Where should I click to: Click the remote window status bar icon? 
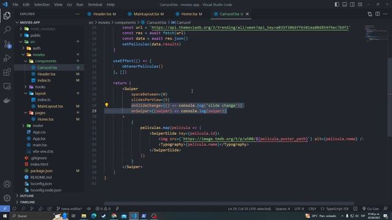click(5, 208)
